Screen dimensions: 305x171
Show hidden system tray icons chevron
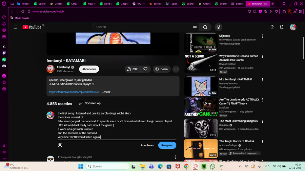coord(240,166)
